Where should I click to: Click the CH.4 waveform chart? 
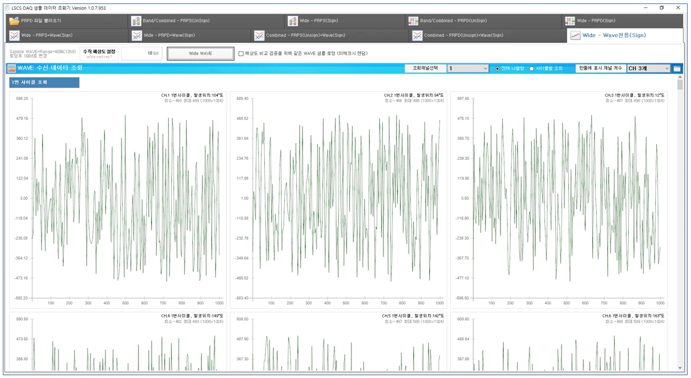click(x=118, y=341)
